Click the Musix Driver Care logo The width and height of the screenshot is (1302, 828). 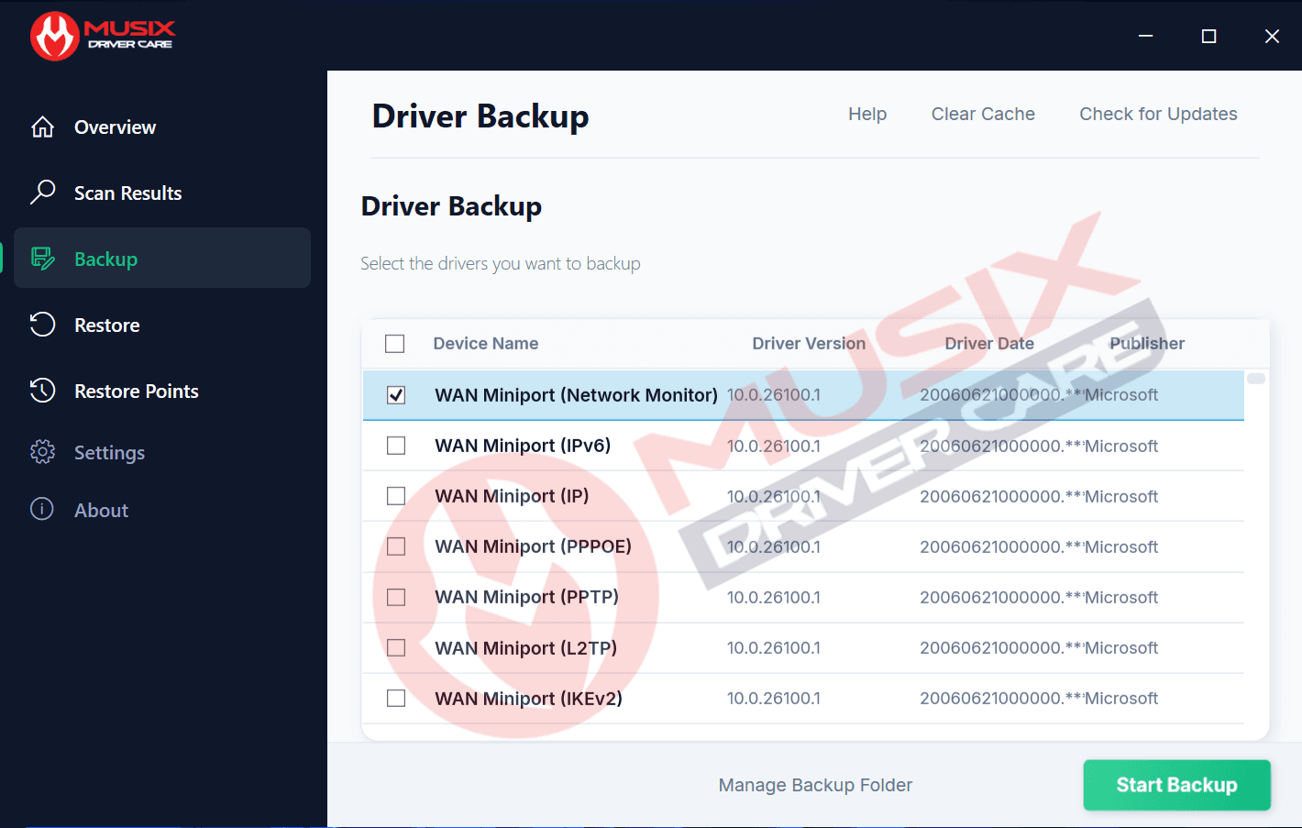pyautogui.click(x=103, y=35)
